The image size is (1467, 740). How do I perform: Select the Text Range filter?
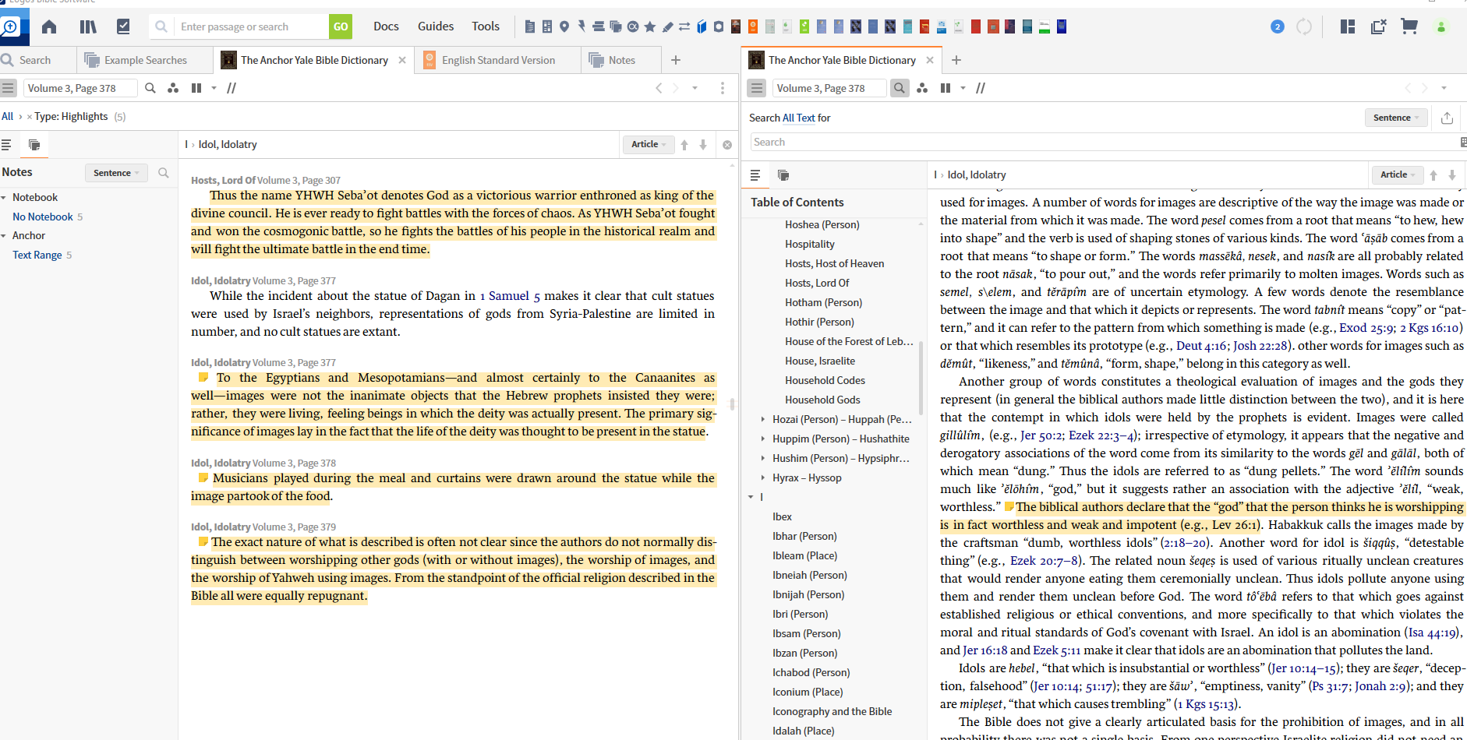tap(37, 255)
